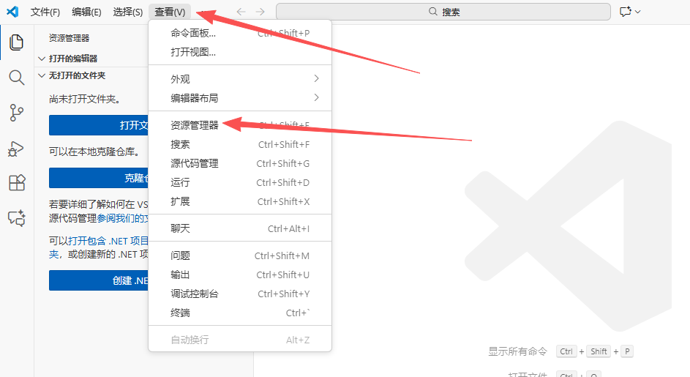Screen dimensions: 690x377
Task: Open the Source Control branch icon
Action: [x=16, y=113]
